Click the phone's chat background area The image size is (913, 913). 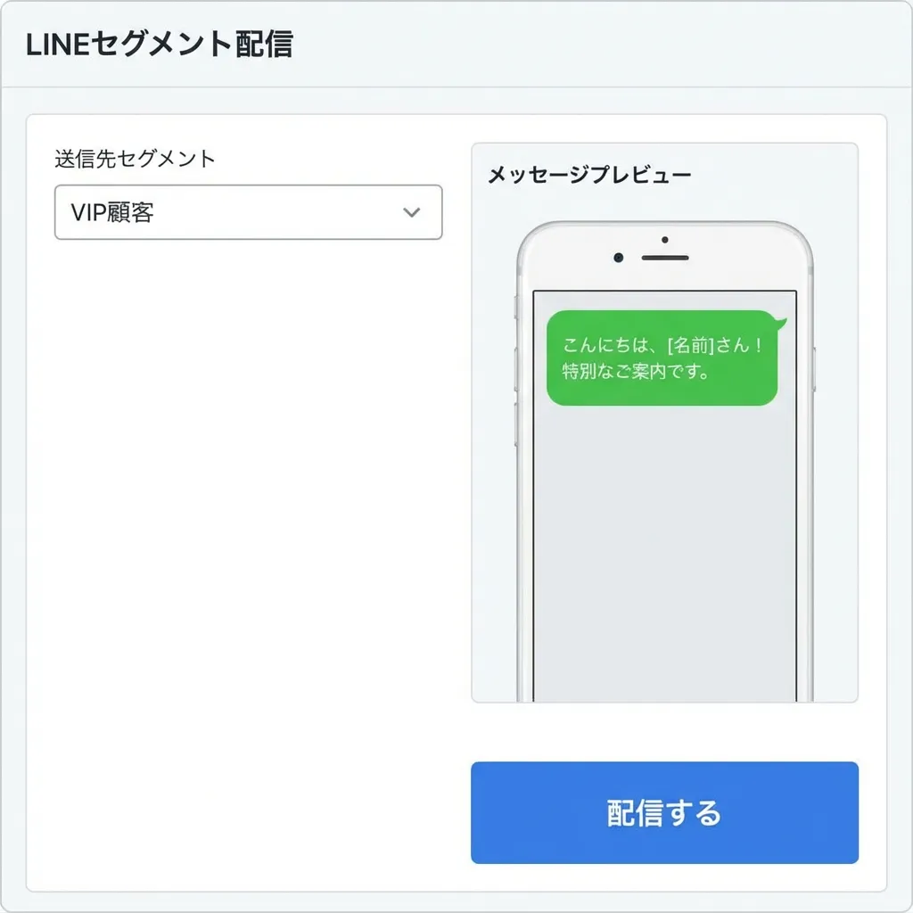(663, 553)
